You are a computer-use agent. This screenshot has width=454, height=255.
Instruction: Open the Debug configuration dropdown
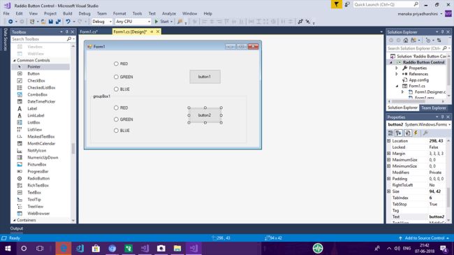pyautogui.click(x=102, y=22)
